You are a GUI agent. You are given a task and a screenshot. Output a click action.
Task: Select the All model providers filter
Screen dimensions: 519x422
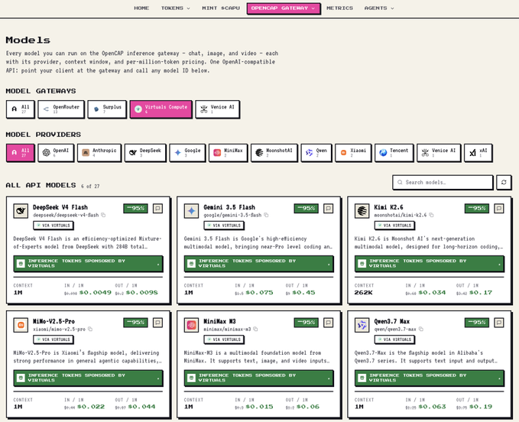pyautogui.click(x=20, y=153)
